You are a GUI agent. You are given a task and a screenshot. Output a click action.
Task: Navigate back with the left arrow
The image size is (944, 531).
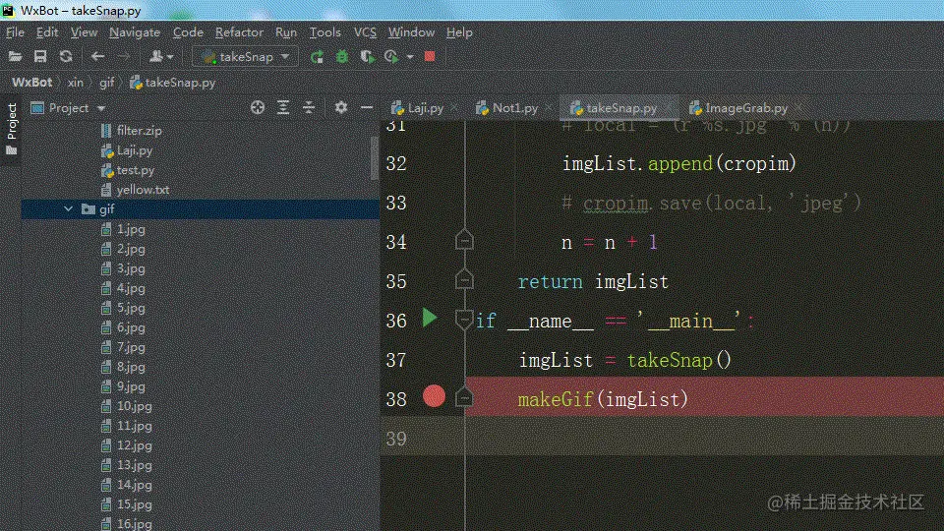pyautogui.click(x=97, y=57)
